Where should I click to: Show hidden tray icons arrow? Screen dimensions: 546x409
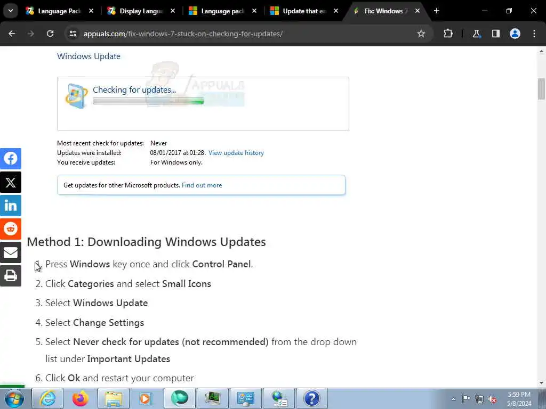point(453,399)
